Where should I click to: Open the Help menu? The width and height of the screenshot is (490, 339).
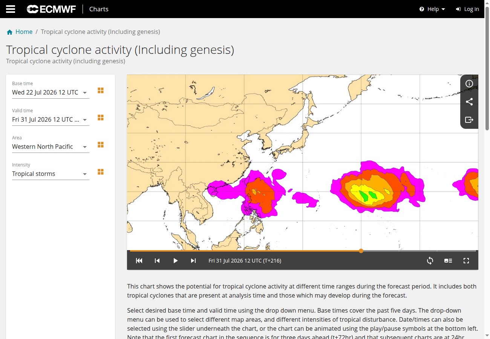click(x=432, y=9)
